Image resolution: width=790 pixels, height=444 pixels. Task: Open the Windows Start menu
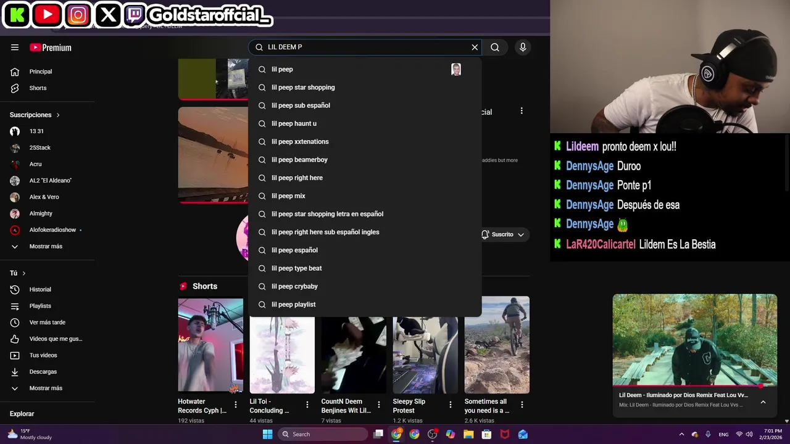[267, 434]
